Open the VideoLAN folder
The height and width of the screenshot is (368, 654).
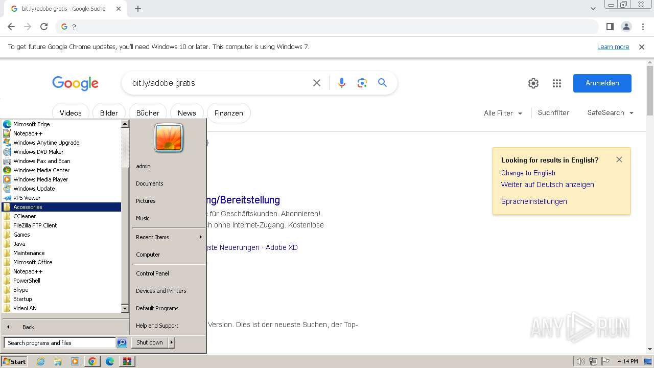(61, 308)
